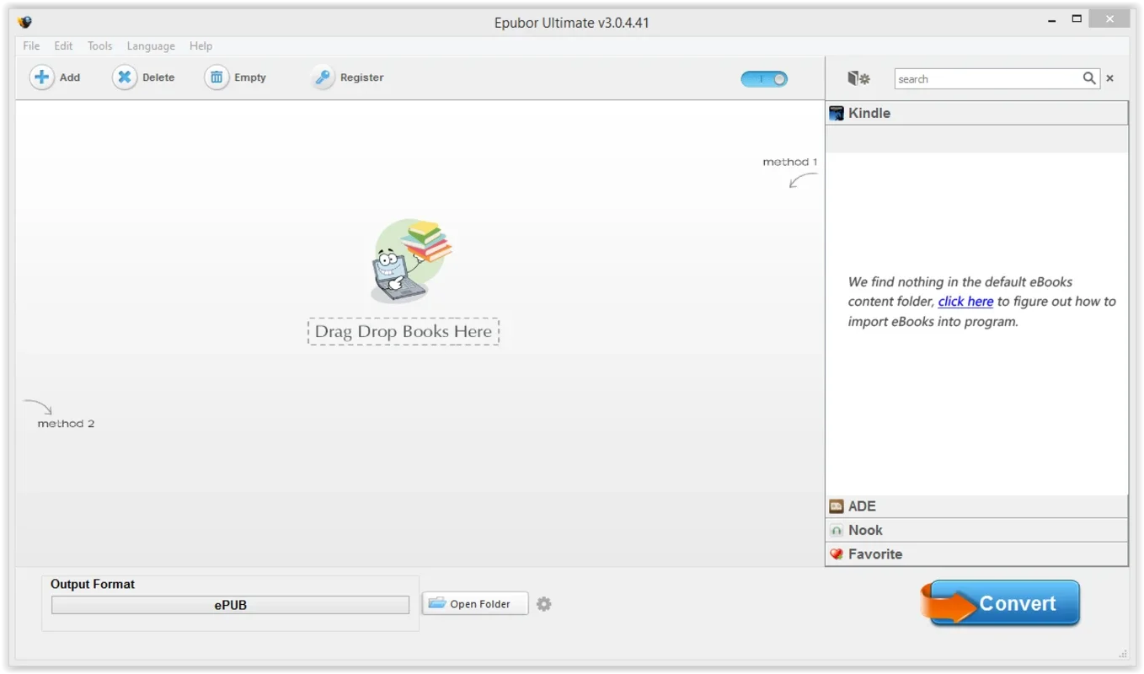Open the Help menu
Screen dimensions: 1144x674
pyautogui.click(x=200, y=46)
